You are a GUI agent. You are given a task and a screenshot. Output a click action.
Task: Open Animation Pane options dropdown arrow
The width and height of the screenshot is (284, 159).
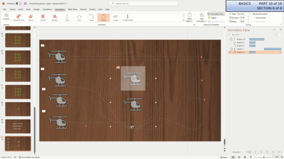274,30
